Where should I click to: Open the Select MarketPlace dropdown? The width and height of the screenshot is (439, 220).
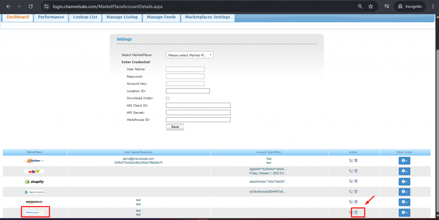click(x=189, y=55)
